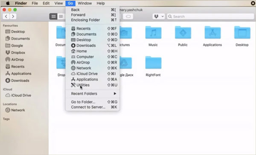Viewport: 256px width, 155px height.
Task: Choose Applications in the Go menu
Action: pos(93,79)
